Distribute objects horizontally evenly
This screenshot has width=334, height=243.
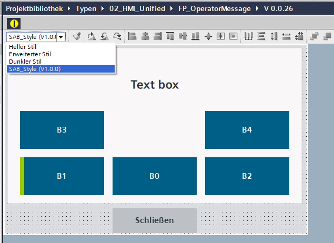[248, 36]
